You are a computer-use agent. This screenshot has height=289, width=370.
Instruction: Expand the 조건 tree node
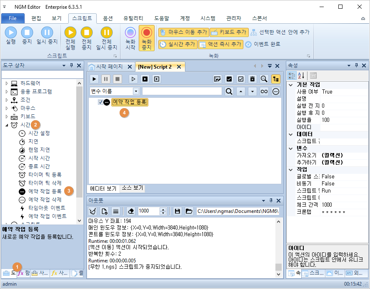7,100
